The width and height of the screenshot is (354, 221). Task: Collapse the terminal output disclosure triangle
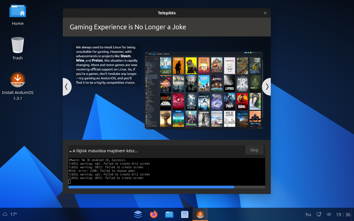(x=71, y=151)
